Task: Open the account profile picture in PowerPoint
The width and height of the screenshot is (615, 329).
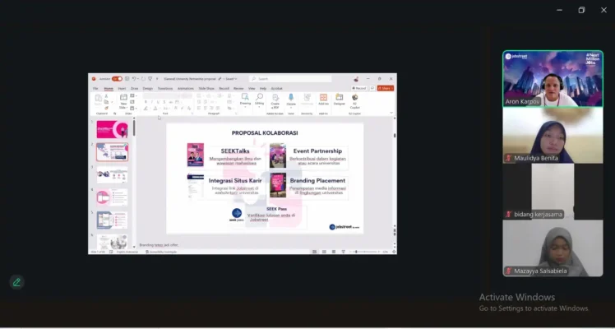Action: (356, 79)
